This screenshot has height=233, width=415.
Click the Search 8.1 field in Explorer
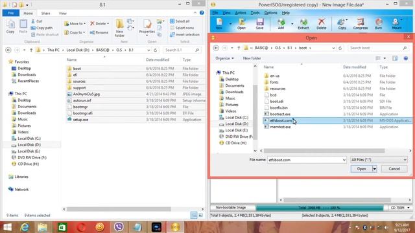182,50
